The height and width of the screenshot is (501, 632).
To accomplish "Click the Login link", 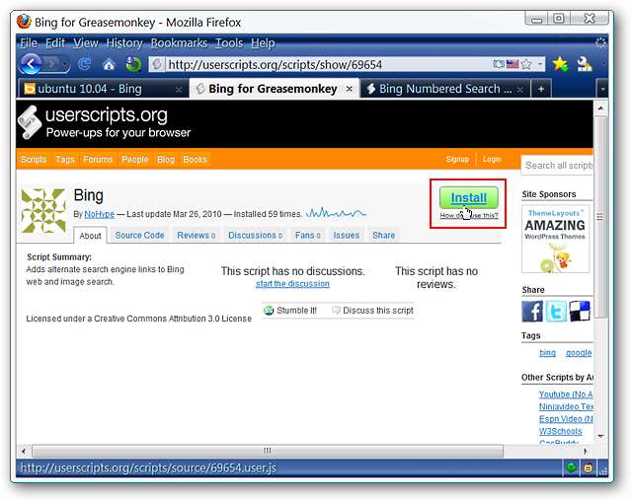I will pyautogui.click(x=492, y=160).
